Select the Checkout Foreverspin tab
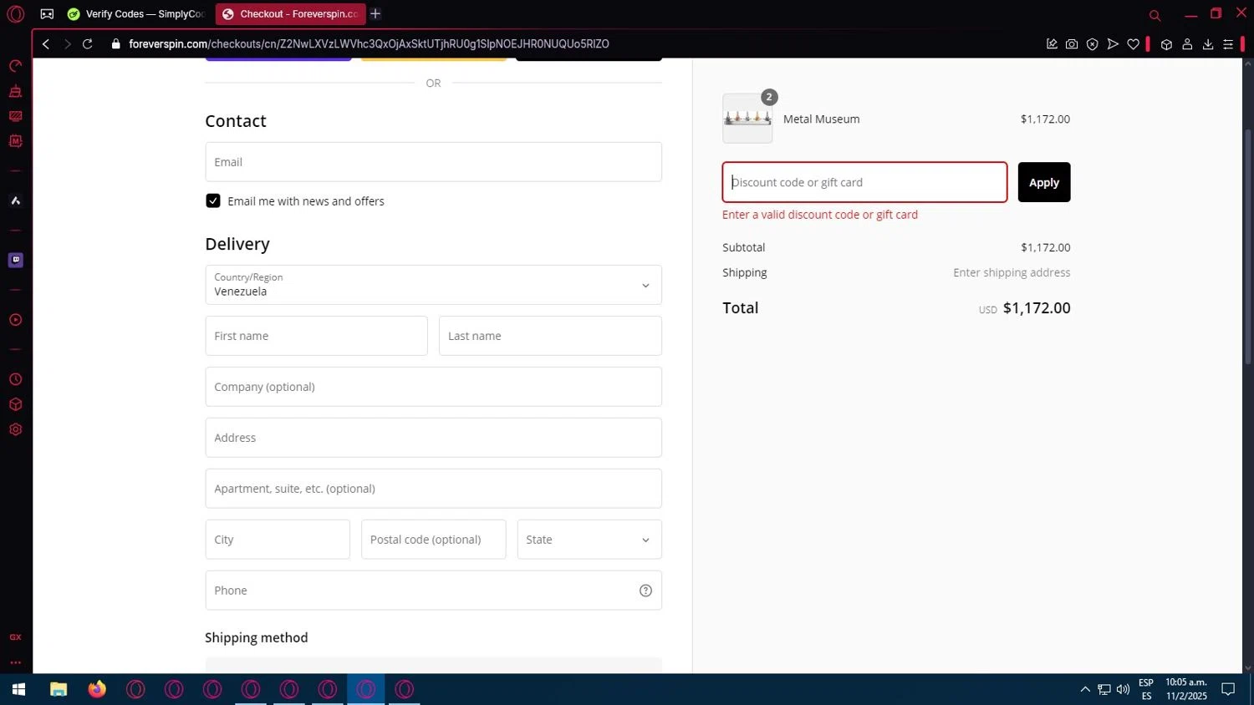This screenshot has height=705, width=1254. 290,14
